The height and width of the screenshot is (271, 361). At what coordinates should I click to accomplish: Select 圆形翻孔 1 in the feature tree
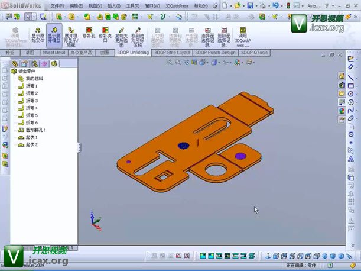coord(35,130)
